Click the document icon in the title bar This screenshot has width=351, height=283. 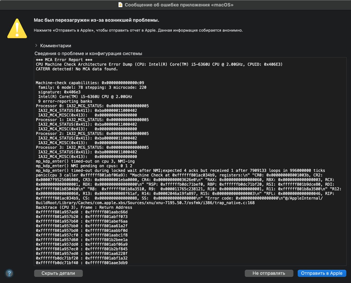(x=120, y=5)
